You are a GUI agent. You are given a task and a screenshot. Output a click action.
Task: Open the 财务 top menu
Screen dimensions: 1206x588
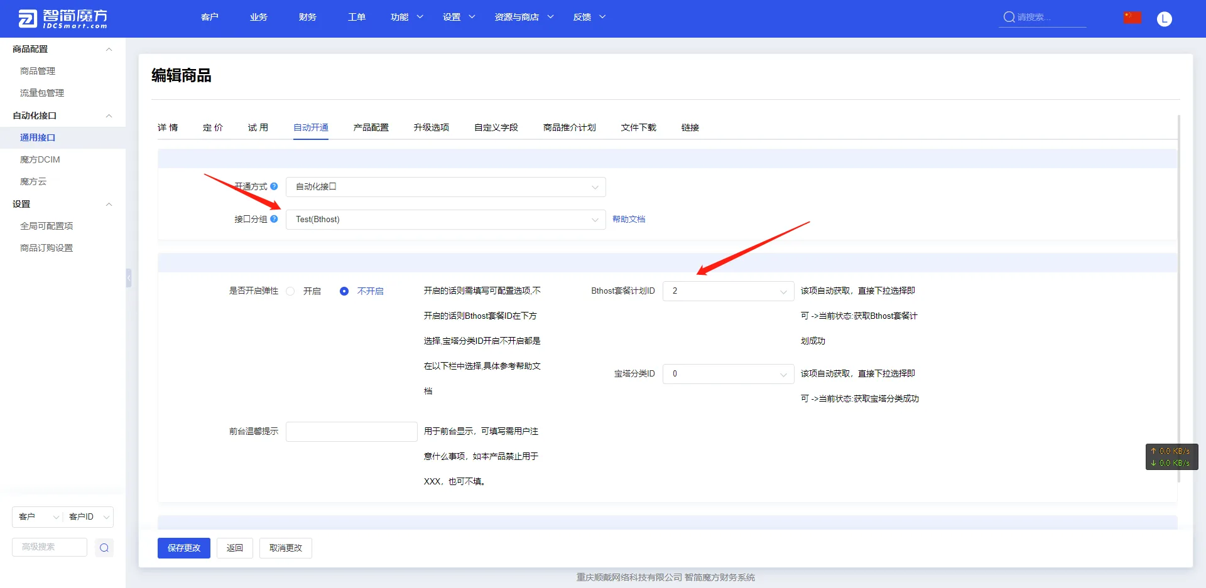point(308,17)
